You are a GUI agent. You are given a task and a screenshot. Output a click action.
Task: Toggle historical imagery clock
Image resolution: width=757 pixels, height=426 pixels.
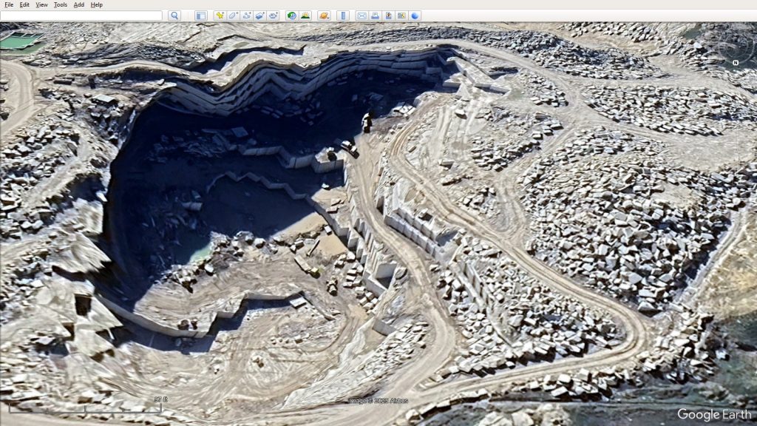292,16
